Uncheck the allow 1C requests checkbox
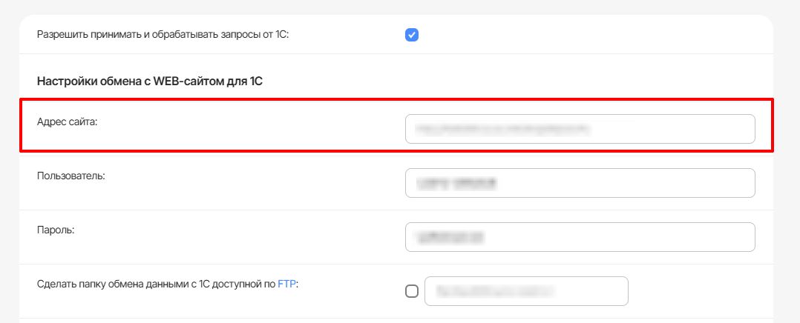This screenshot has height=323, width=800. pyautogui.click(x=412, y=35)
